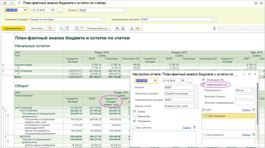Open the calendar picker for the dialog start date
Screen dimensions: 265x148
[156, 81]
